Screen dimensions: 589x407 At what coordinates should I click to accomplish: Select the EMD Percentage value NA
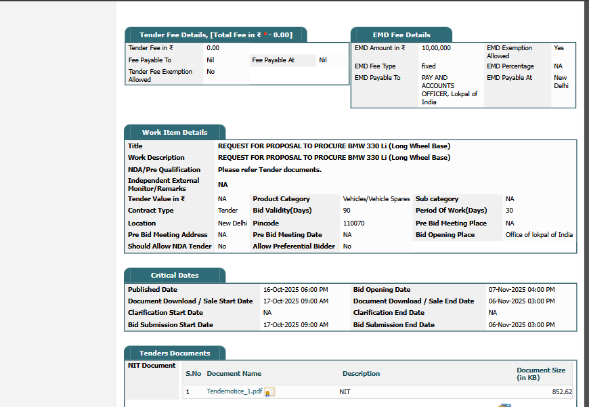(559, 66)
